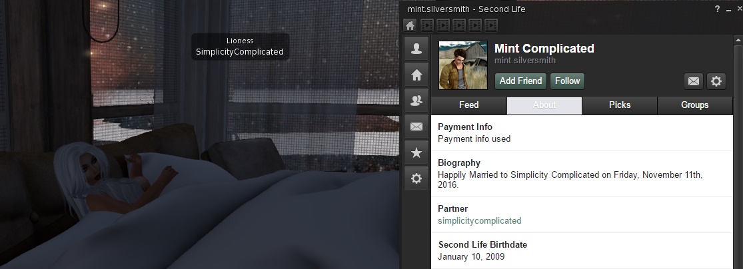Open the sidebar friends two-people icon
Image resolution: width=743 pixels, height=269 pixels.
click(416, 101)
